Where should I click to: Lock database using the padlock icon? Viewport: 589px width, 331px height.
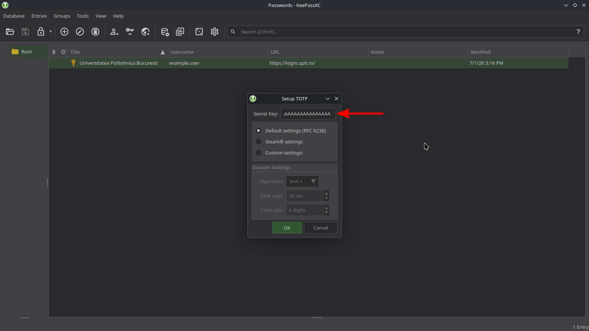coord(41,32)
